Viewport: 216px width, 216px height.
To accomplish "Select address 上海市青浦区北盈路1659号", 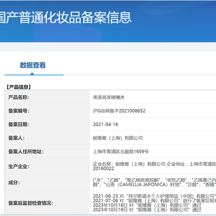I will pyautogui.click(x=121, y=152).
